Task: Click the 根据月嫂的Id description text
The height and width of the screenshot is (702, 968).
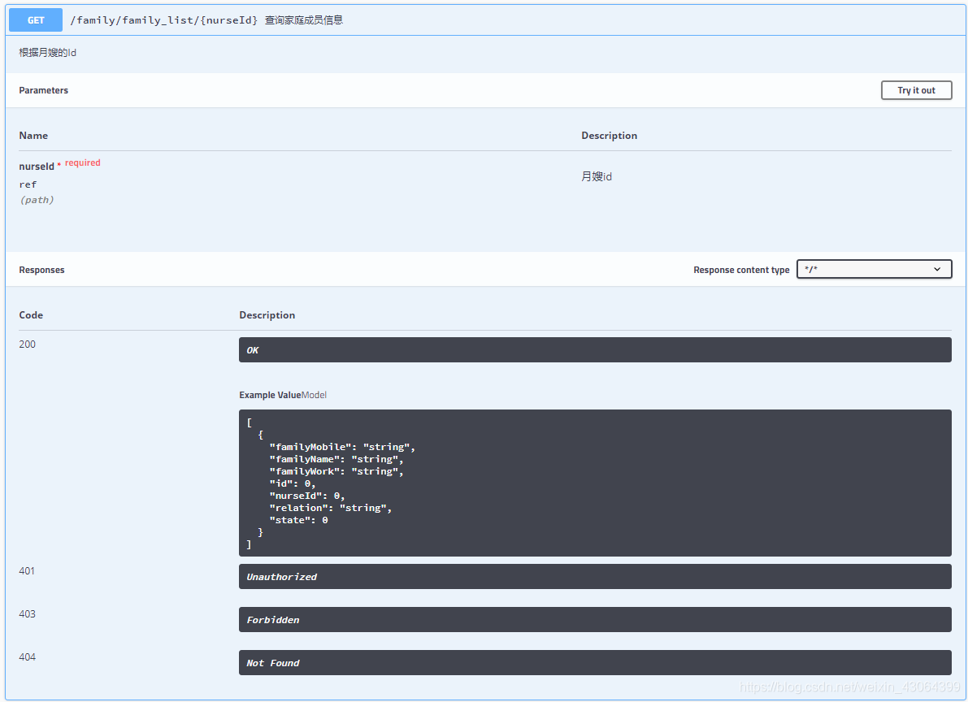Action: click(47, 53)
